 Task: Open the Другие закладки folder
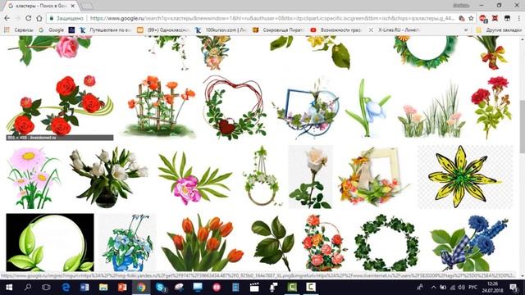pyautogui.click(x=499, y=30)
